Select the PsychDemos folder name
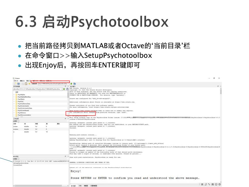The width and height of the screenshot is (249, 187). 22,113
